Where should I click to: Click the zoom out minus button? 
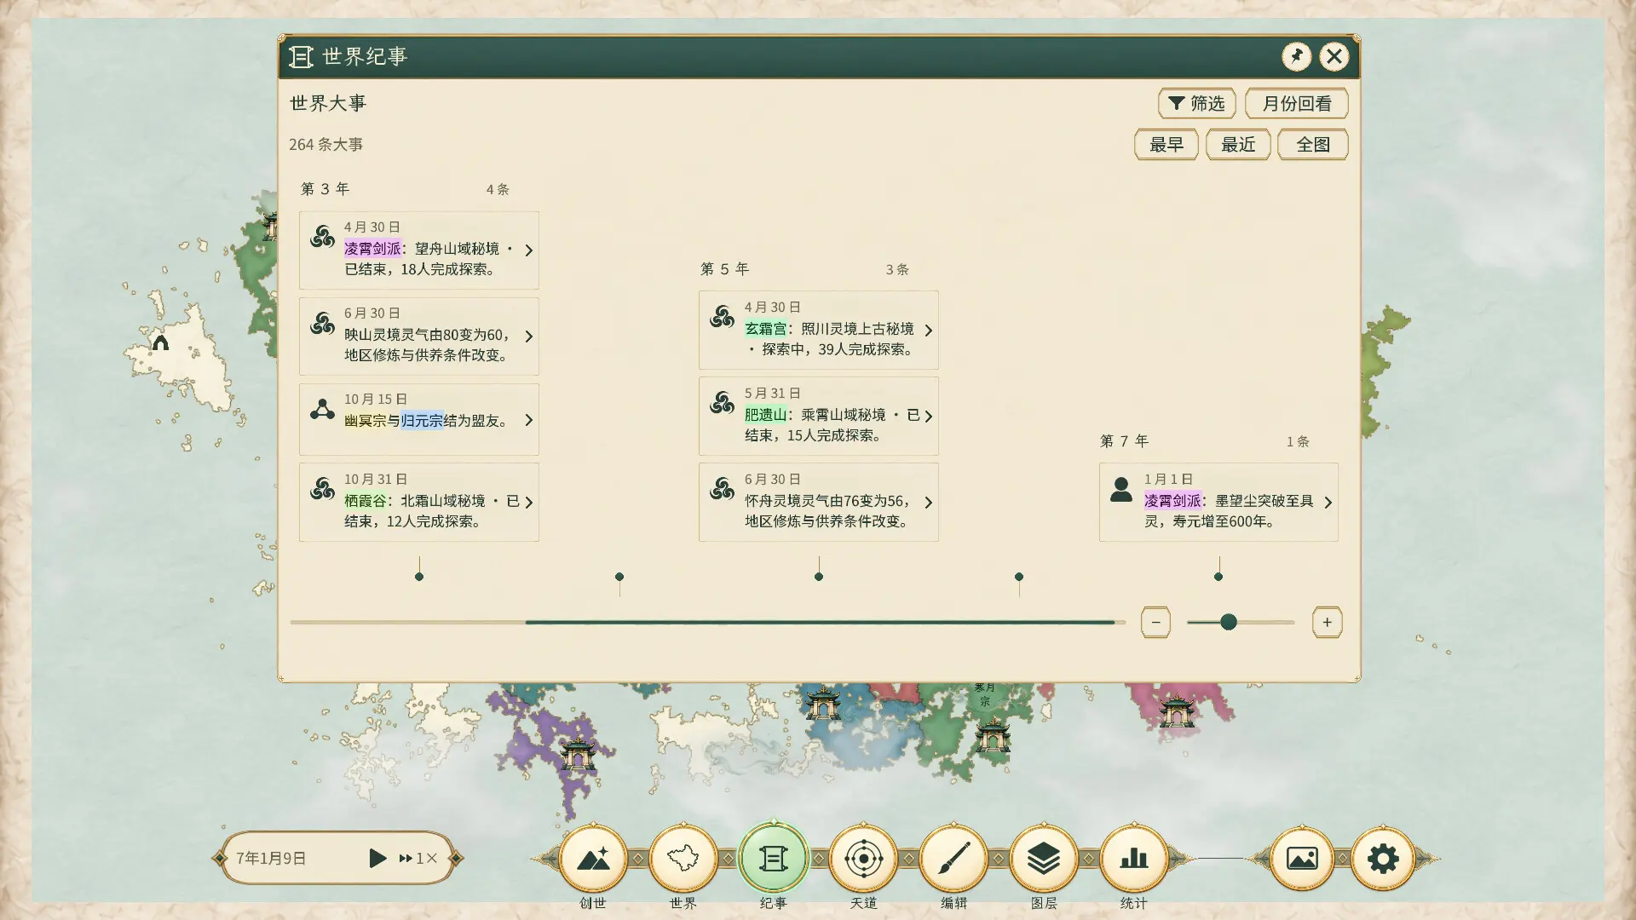1155,622
